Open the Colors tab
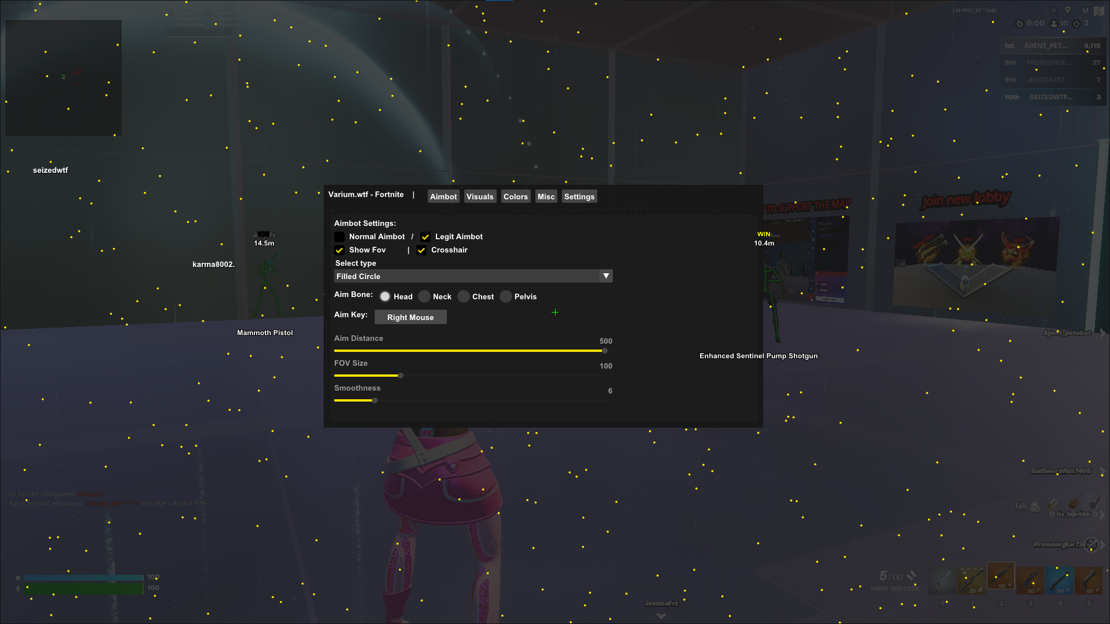The height and width of the screenshot is (624, 1110). click(515, 196)
